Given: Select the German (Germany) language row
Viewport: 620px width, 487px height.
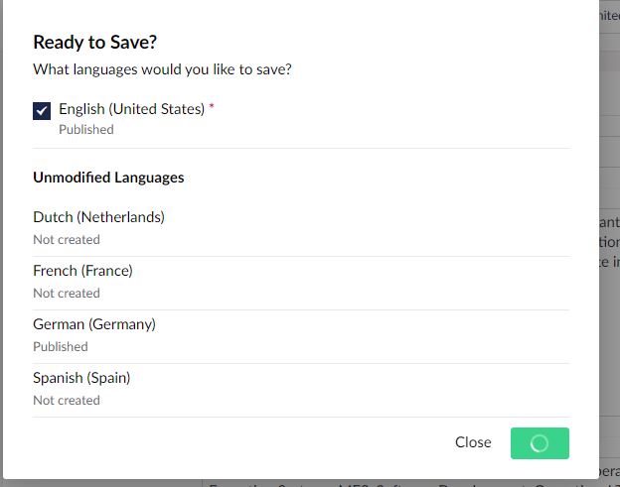Looking at the screenshot, I should (301, 336).
